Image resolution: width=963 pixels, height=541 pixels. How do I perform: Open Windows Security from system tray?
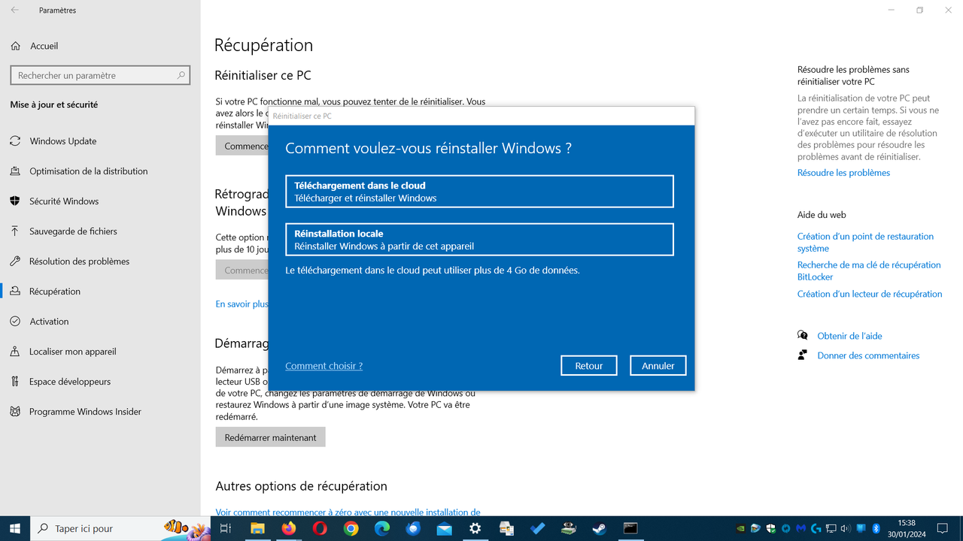pyautogui.click(x=771, y=528)
